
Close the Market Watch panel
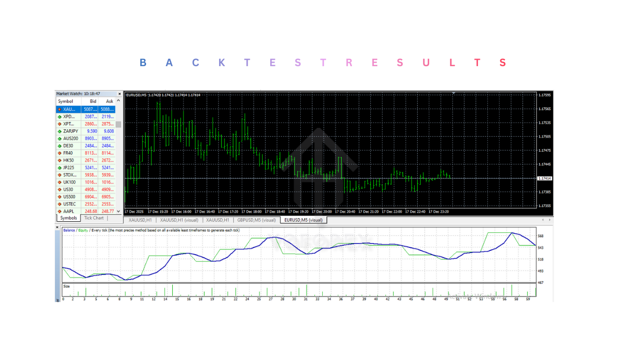click(x=119, y=93)
